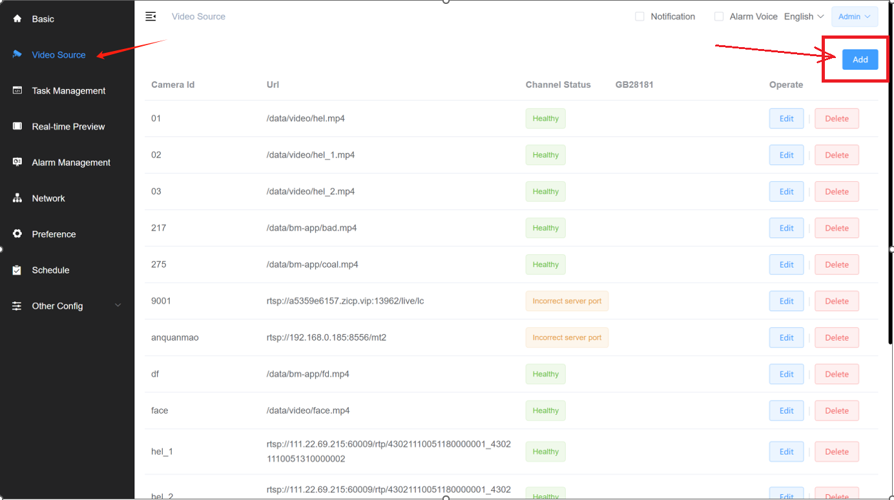The image size is (894, 500).
Task: Click the Schedule clipboard icon
Action: point(17,270)
